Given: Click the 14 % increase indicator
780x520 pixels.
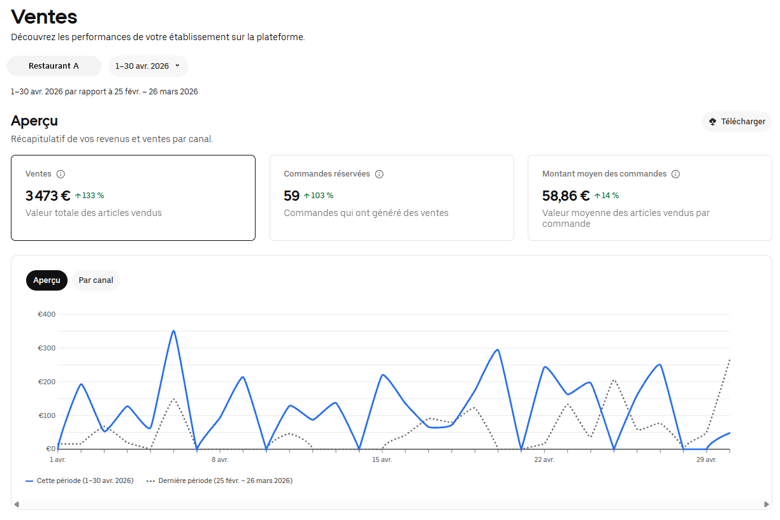Looking at the screenshot, I should coord(607,196).
